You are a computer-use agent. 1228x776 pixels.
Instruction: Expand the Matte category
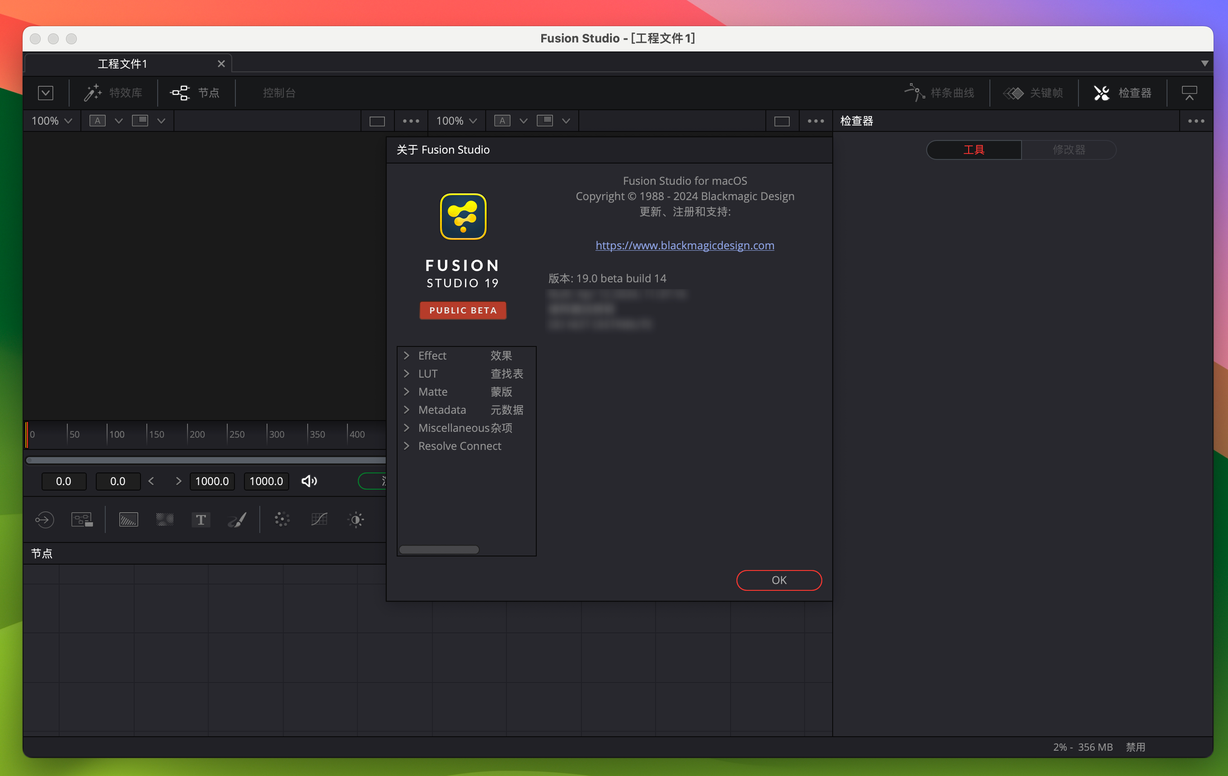click(x=407, y=392)
